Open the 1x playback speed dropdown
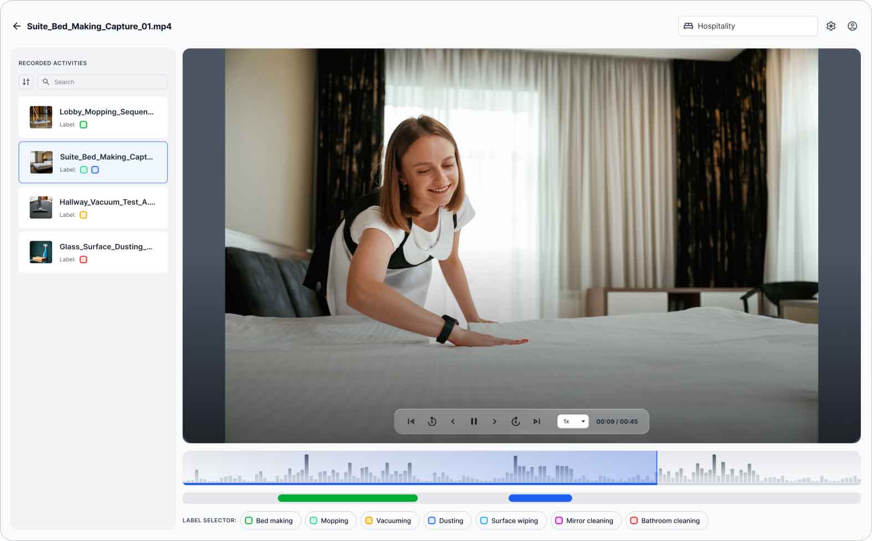Screen dimensions: 872x541 (x=573, y=422)
